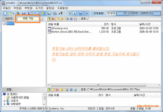This screenshot has width=163, height=112.
Task: Click the folder-with-monitor toolbar icon
Action: (44, 13)
